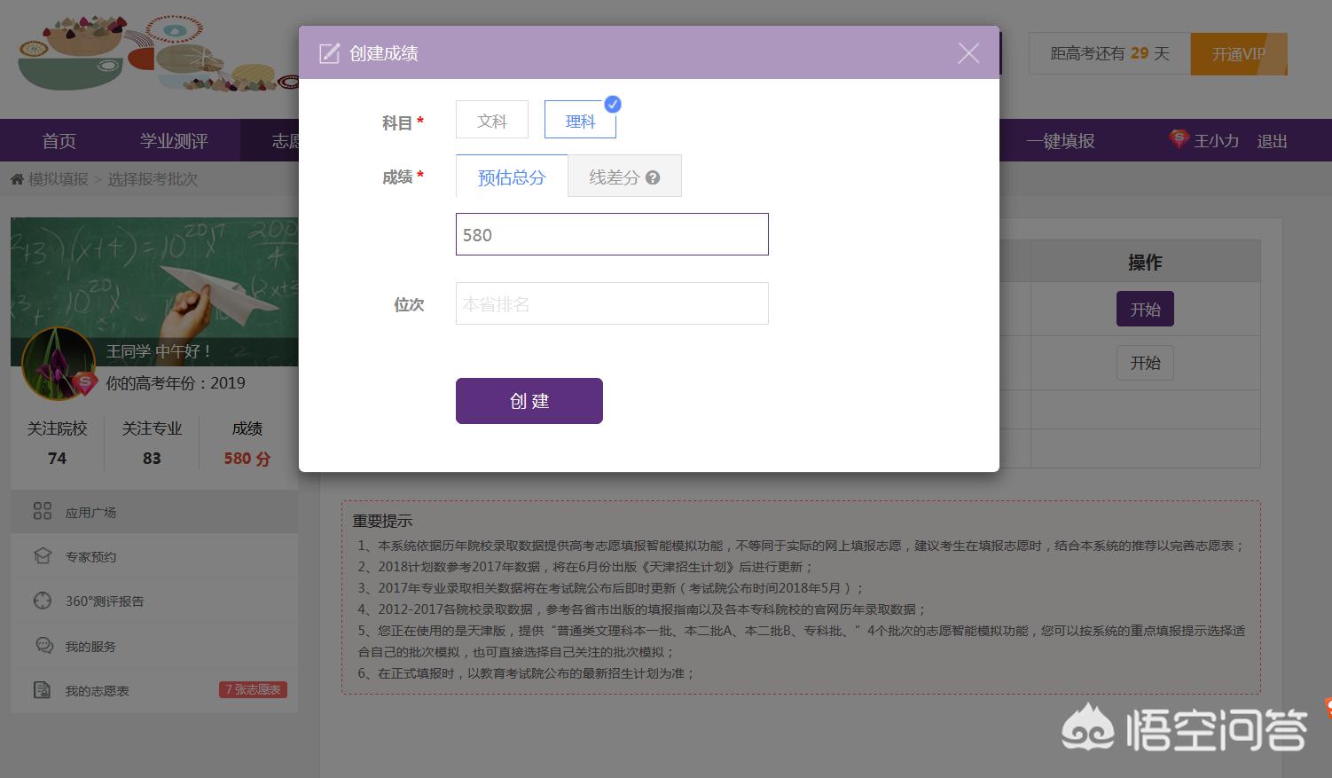Click the 应用广场 grid icon
Image resolution: width=1332 pixels, height=778 pixels.
click(x=42, y=511)
